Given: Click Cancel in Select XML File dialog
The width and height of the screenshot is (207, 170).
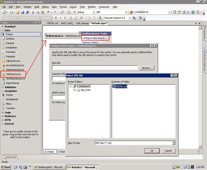Looking at the screenshot, I should click(168, 151).
